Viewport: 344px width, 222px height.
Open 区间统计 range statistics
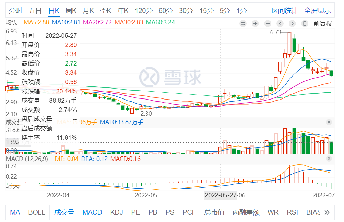(285, 11)
